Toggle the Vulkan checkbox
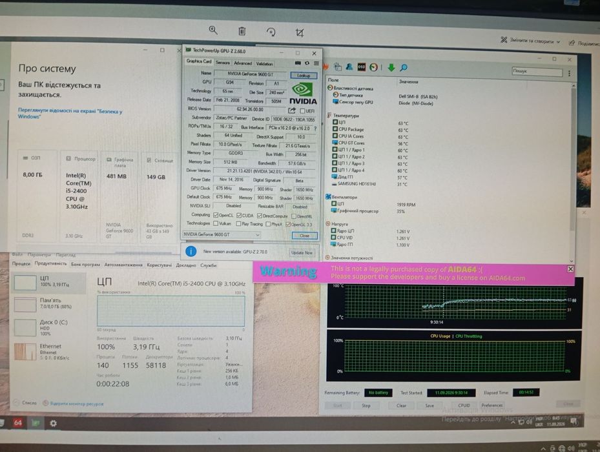 tap(216, 223)
